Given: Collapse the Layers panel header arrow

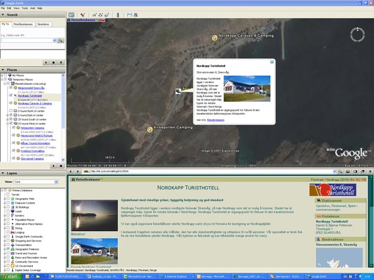Looking at the screenshot, I should point(3,174).
